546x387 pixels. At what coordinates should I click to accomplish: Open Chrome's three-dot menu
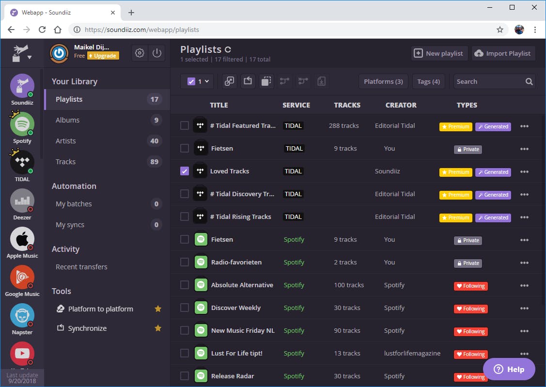coord(535,30)
